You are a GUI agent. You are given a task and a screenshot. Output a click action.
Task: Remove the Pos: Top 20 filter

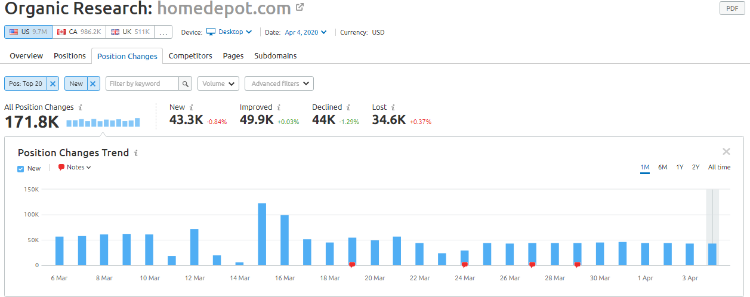(x=53, y=83)
